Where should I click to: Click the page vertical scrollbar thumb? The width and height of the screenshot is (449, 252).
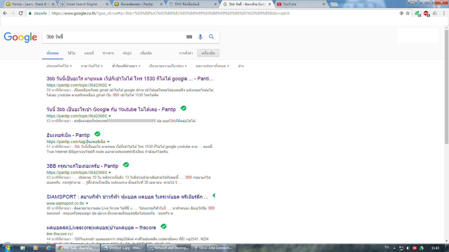(x=446, y=87)
